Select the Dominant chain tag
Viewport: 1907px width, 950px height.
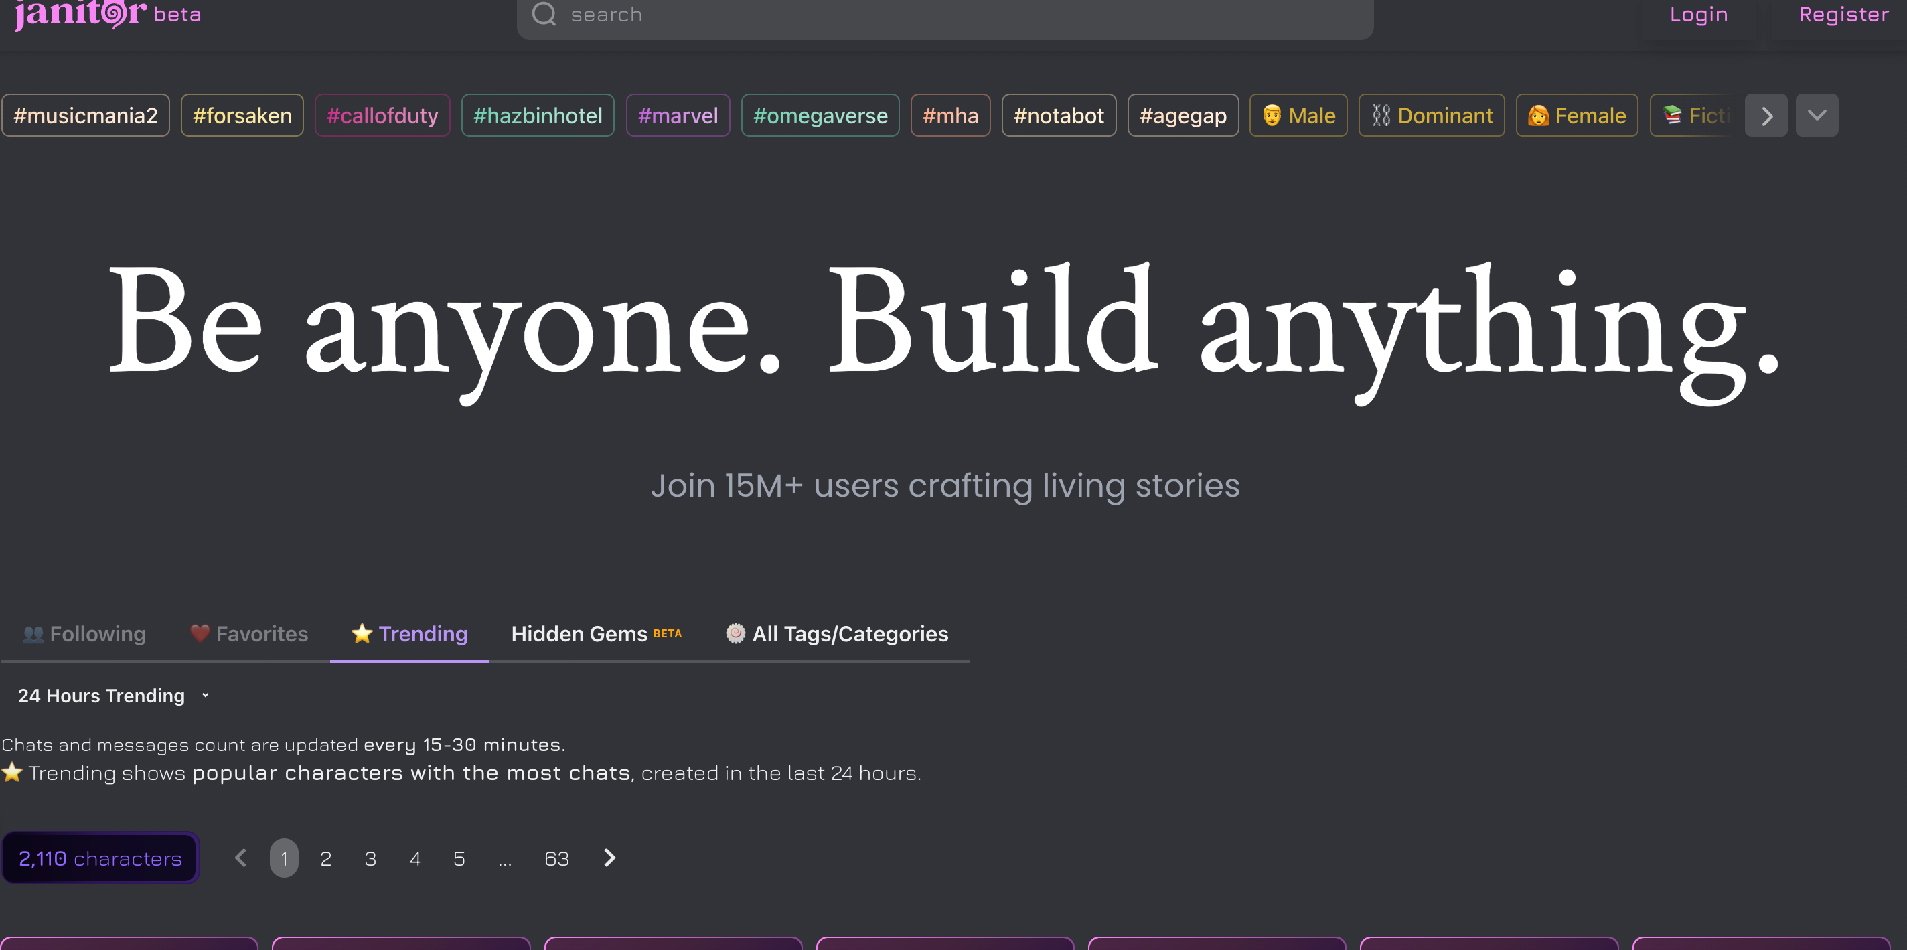(1432, 116)
